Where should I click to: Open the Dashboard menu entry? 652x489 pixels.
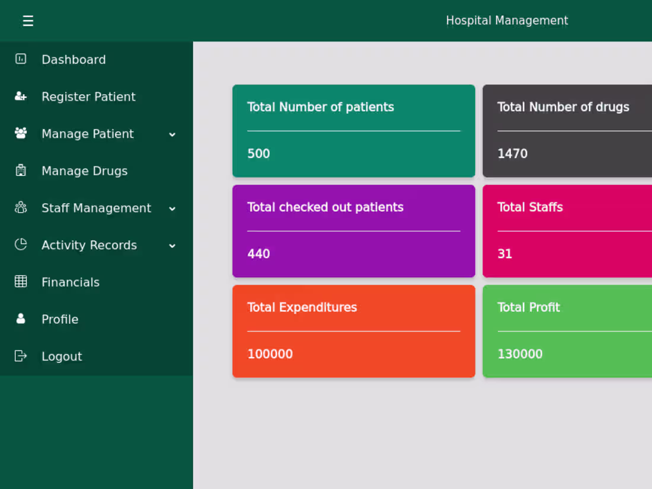tap(73, 59)
